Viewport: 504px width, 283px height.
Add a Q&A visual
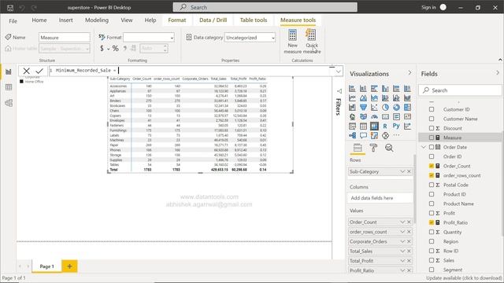click(x=363, y=135)
